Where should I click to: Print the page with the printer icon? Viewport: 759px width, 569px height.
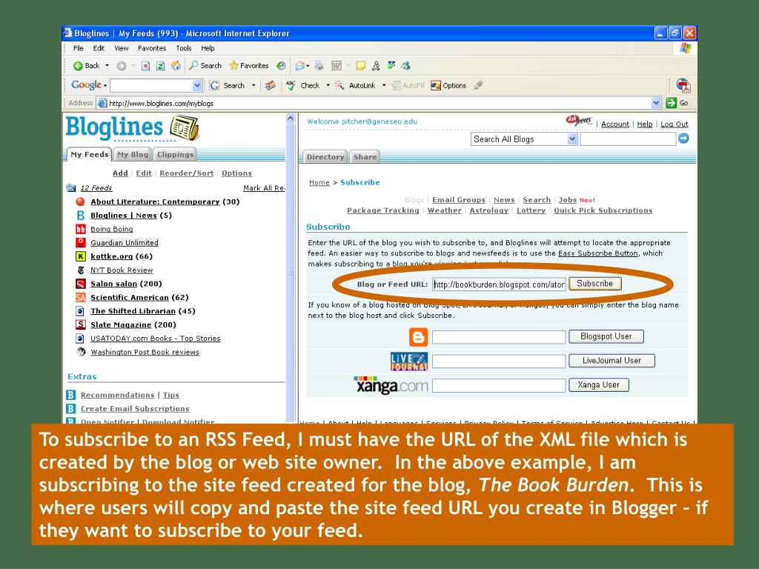(319, 66)
